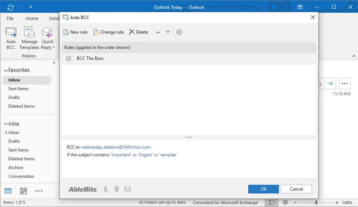Zoom out using the minus button
This screenshot has height=207, width=358.
pos(295,202)
